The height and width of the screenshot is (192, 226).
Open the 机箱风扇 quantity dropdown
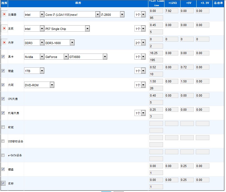pos(140,113)
